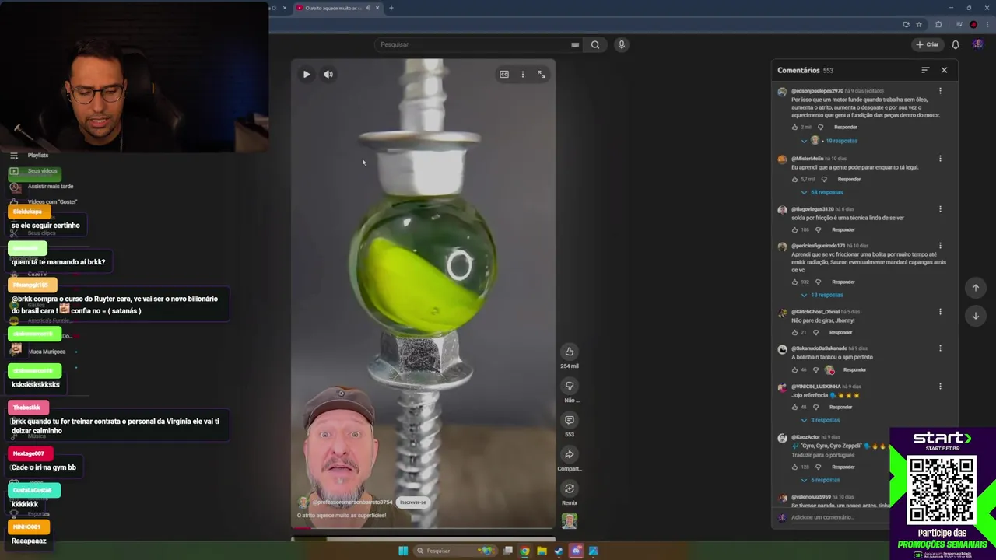Play the Shorts video

click(307, 75)
